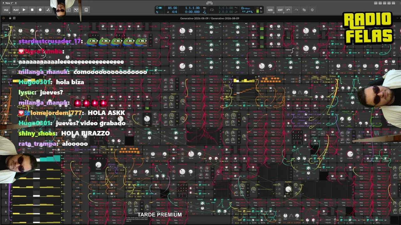Click the 1.1.1.00 play position display
Viewport: 401px width, 225px height.
coord(192,8)
